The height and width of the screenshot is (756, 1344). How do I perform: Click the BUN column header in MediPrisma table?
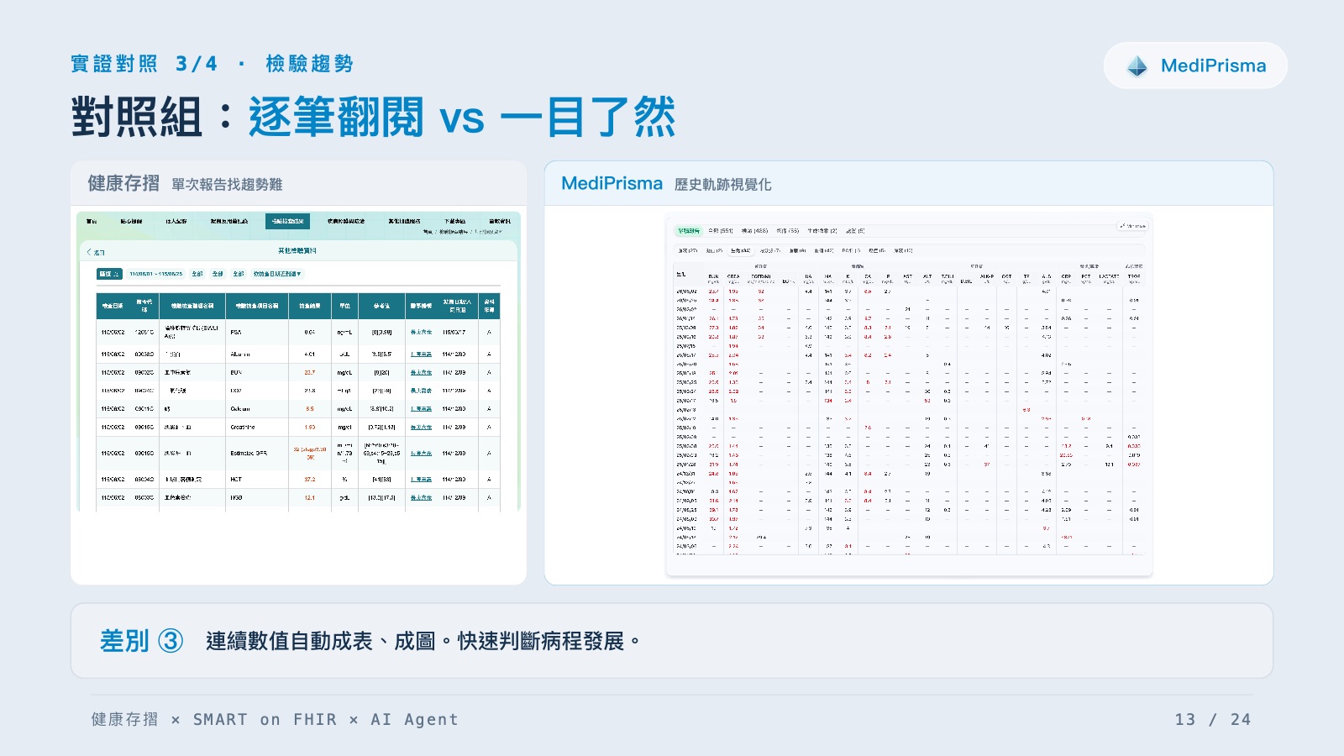[713, 276]
